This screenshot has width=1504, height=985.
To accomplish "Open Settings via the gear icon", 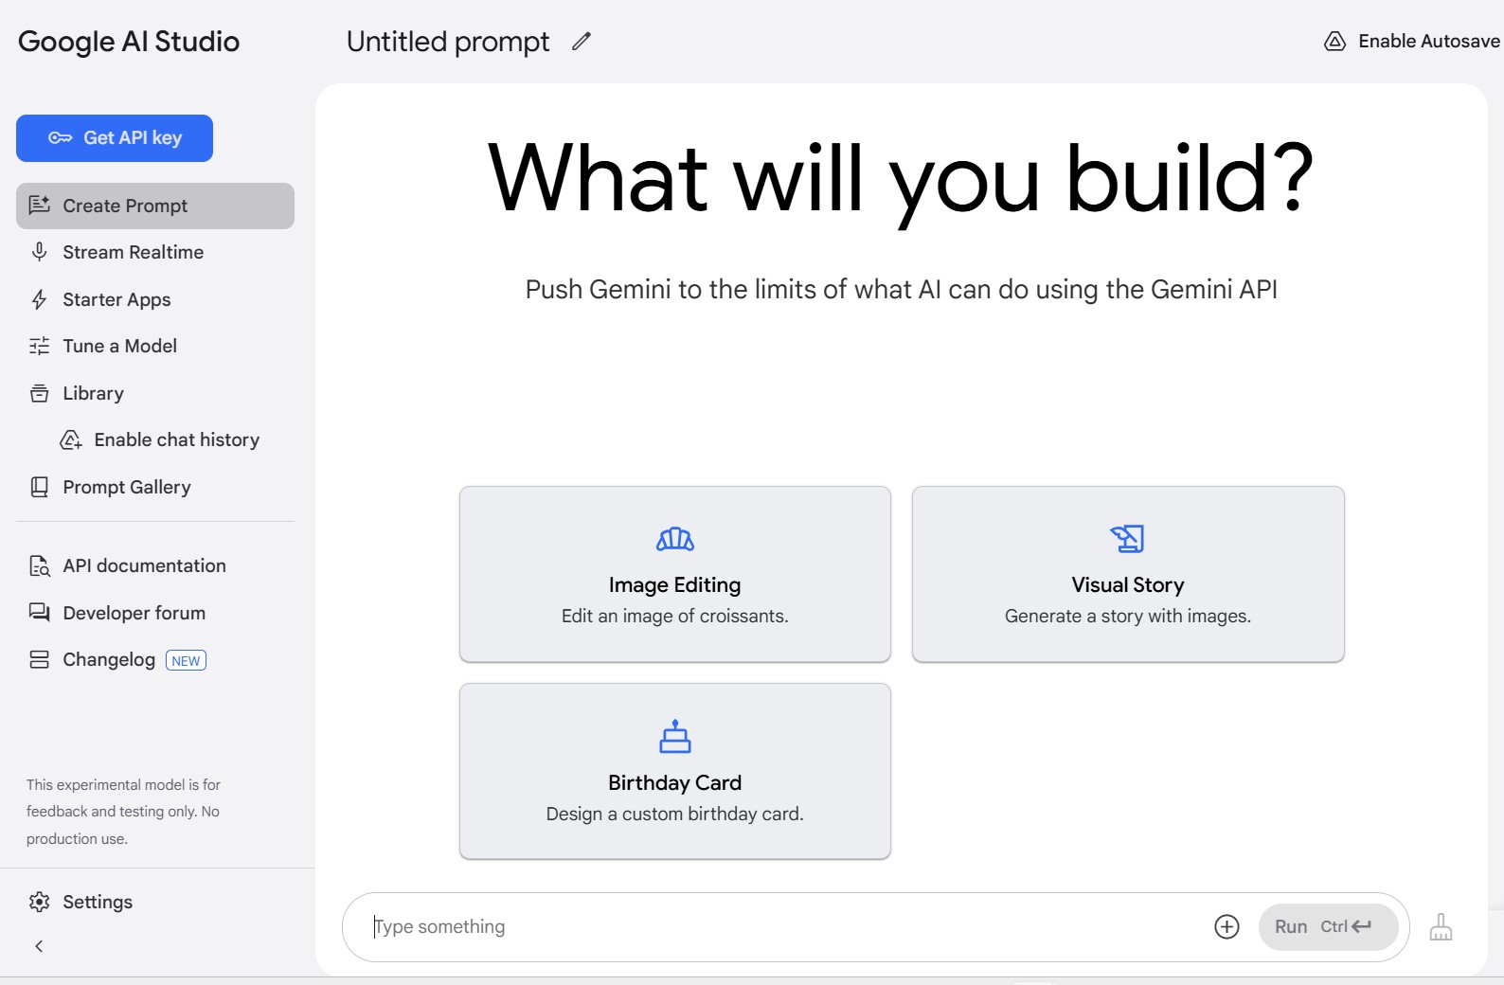I will pos(39,902).
